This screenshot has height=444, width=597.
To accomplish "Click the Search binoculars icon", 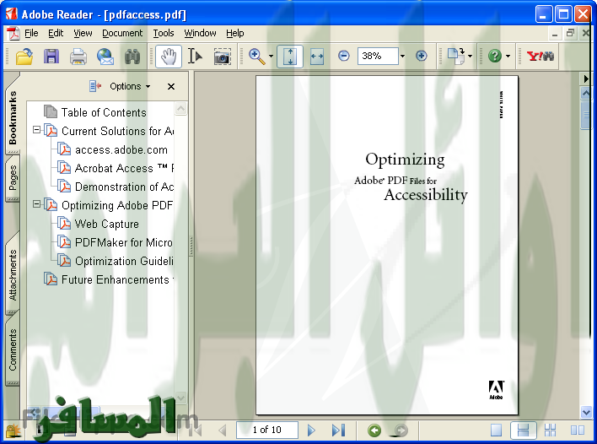I will [x=132, y=57].
